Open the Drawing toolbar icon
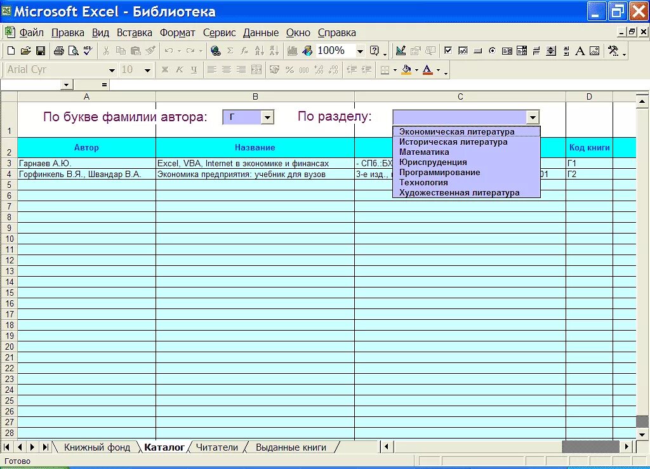650x469 pixels. 307,51
